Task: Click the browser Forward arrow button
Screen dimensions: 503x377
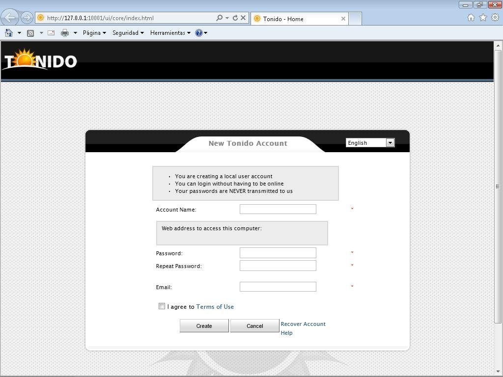Action: pyautogui.click(x=27, y=18)
